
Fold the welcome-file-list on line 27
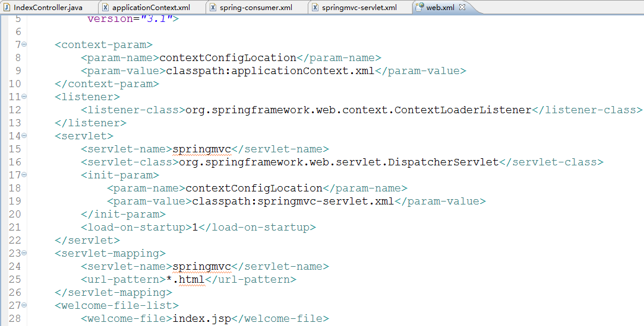click(x=24, y=305)
